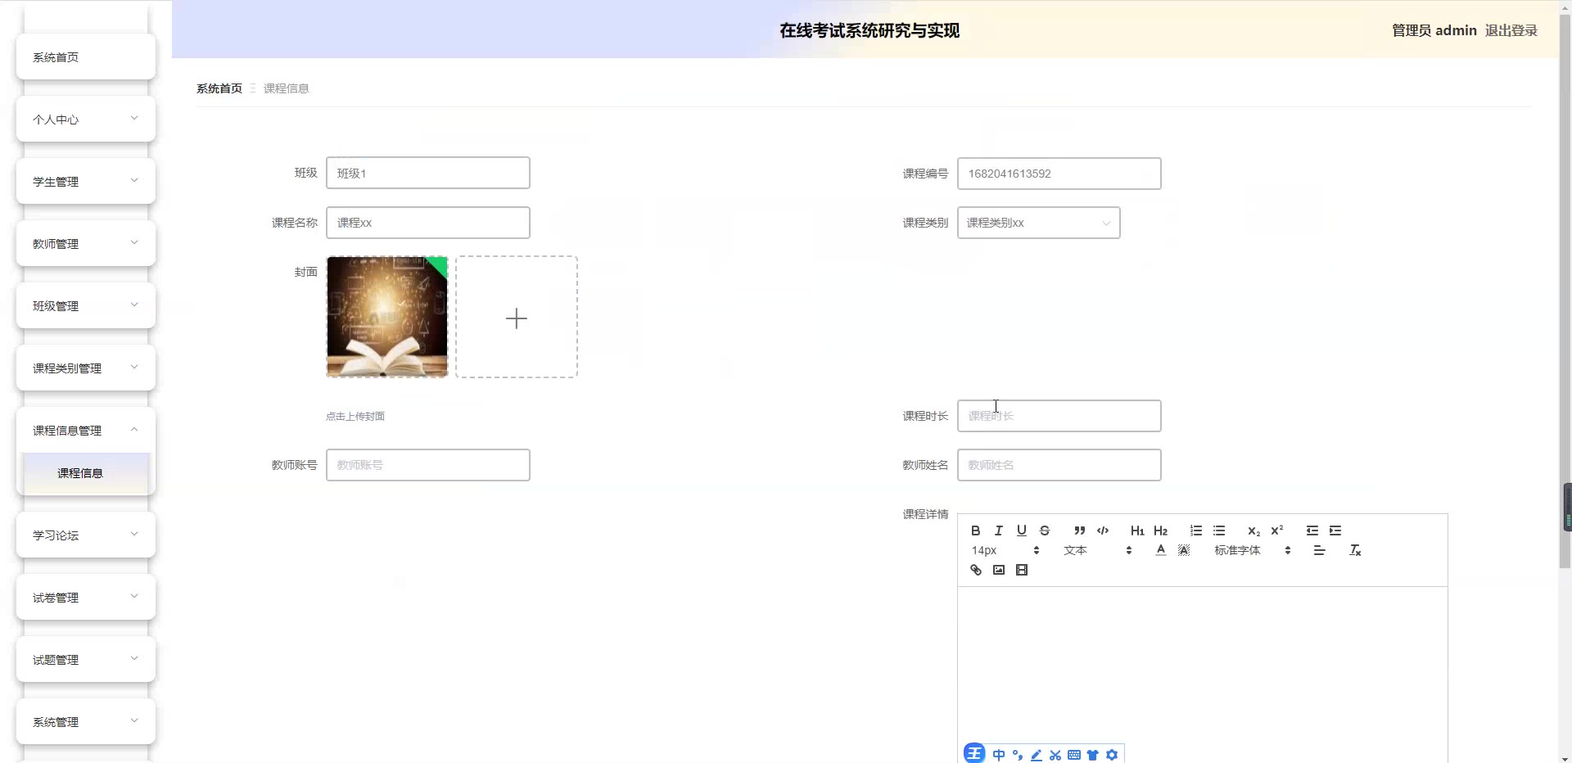The width and height of the screenshot is (1572, 763).
Task: Insert an image into the course details
Action: (x=998, y=570)
